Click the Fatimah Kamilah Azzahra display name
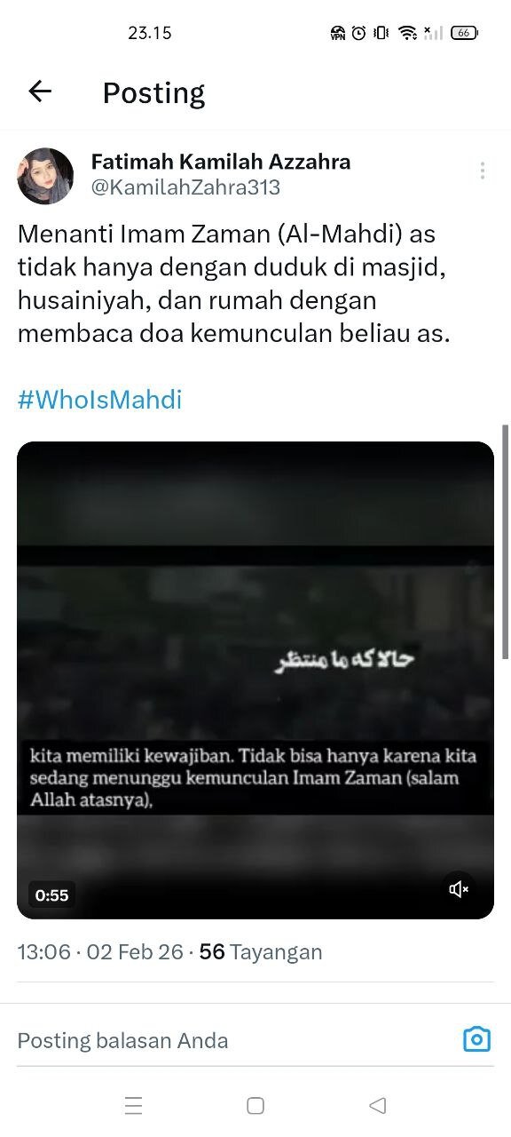The image size is (511, 1137). click(x=221, y=162)
